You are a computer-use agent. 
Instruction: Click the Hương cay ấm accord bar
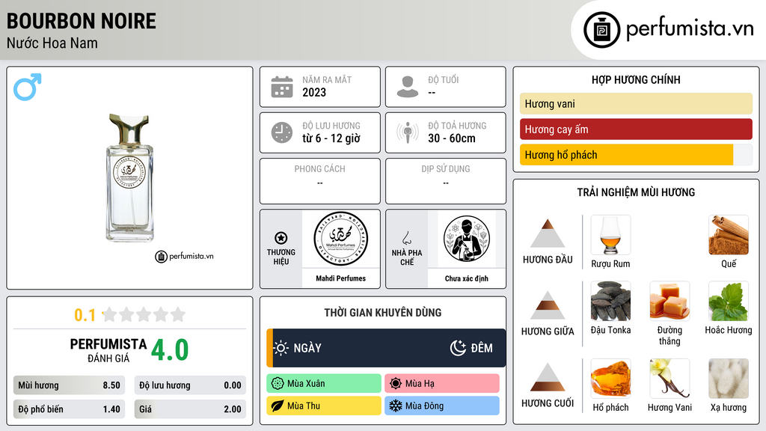coord(636,129)
